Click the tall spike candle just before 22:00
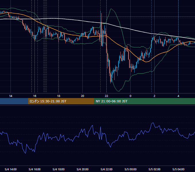Image resolution: width=195 pixels, height=172 pixels. click(x=102, y=29)
